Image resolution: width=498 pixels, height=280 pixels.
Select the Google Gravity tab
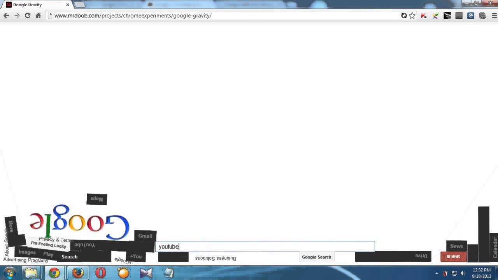point(38,5)
